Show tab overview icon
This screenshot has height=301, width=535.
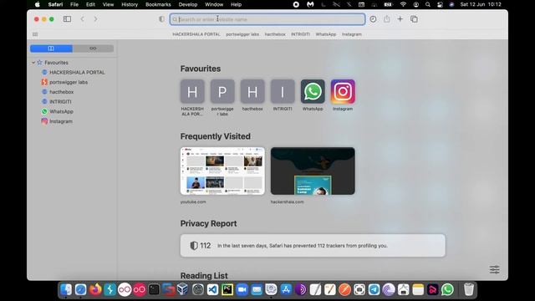tap(414, 19)
